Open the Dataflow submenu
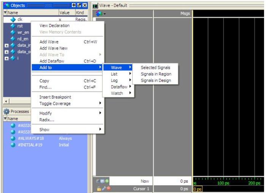The height and width of the screenshot is (193, 266). (x=120, y=87)
